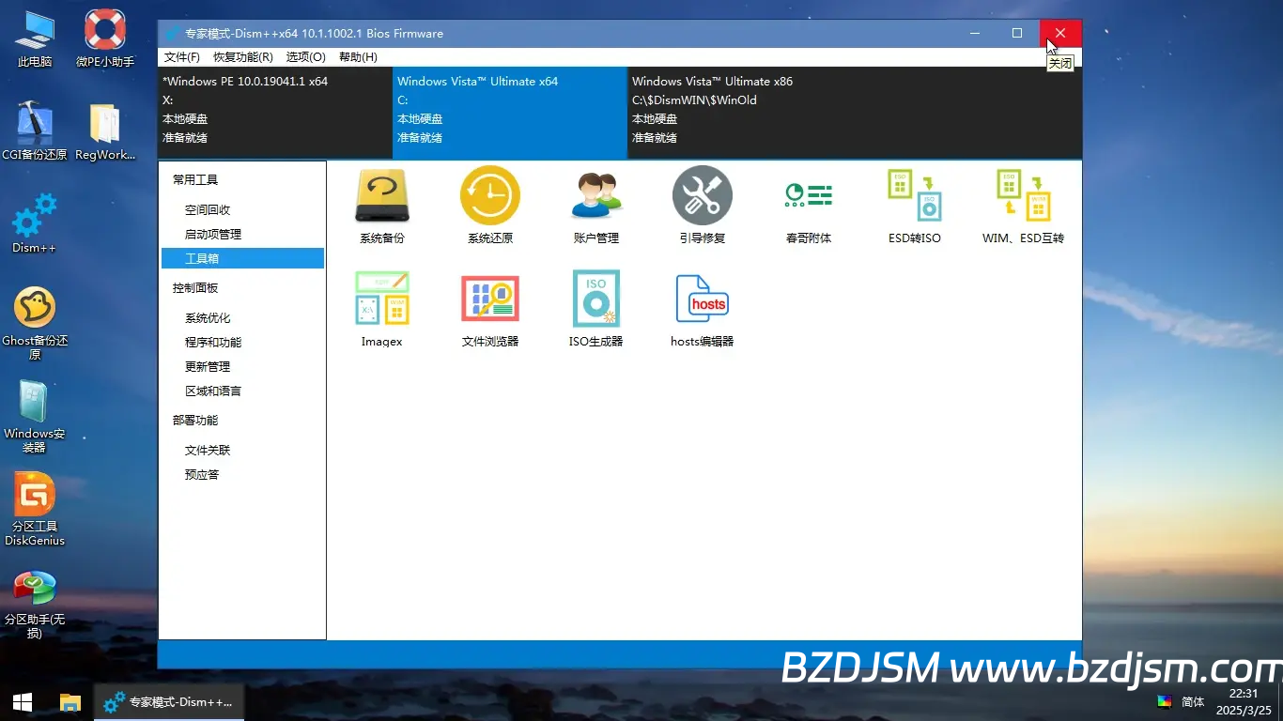1283x721 pixels.
Task: Open the 选项(O) menu
Action: click(306, 57)
